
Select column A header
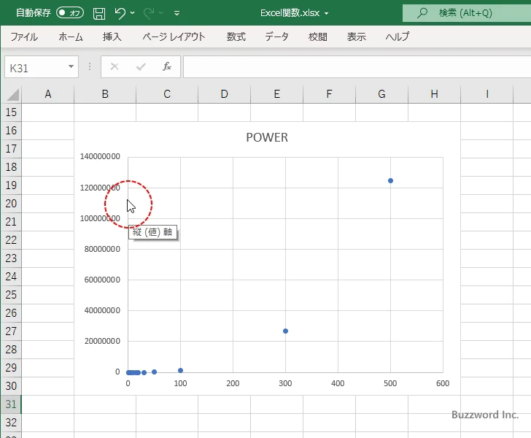point(47,94)
